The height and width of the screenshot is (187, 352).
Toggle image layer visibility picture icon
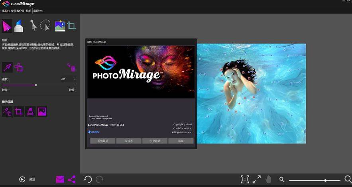click(42, 111)
